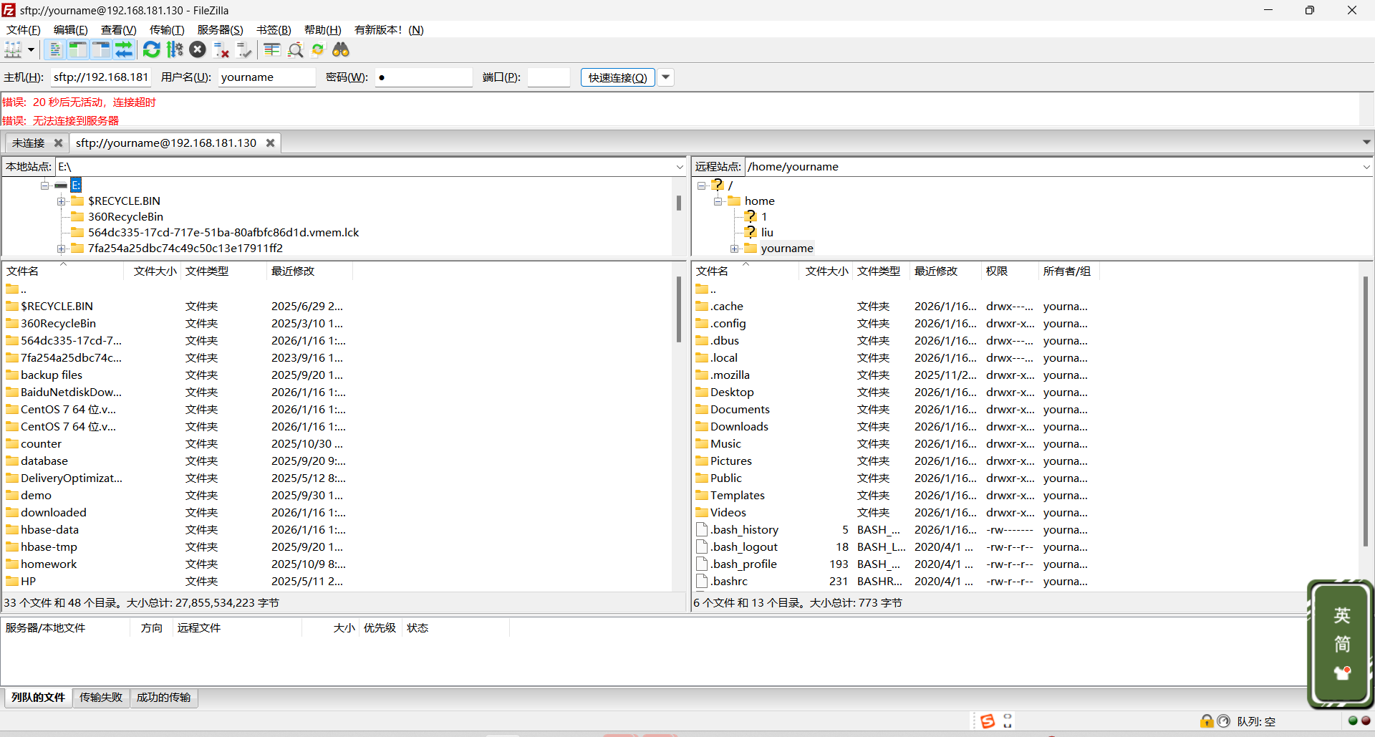The width and height of the screenshot is (1375, 737).
Task: Collapse the remote home tree node
Action: tap(718, 201)
